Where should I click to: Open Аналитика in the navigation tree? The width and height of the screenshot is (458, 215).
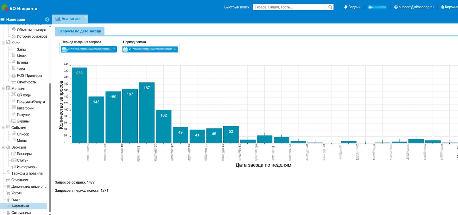pos(20,206)
